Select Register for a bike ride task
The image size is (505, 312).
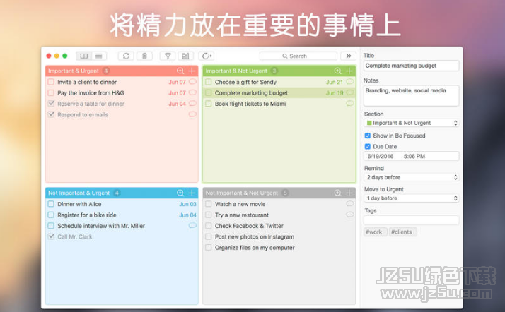coord(122,215)
